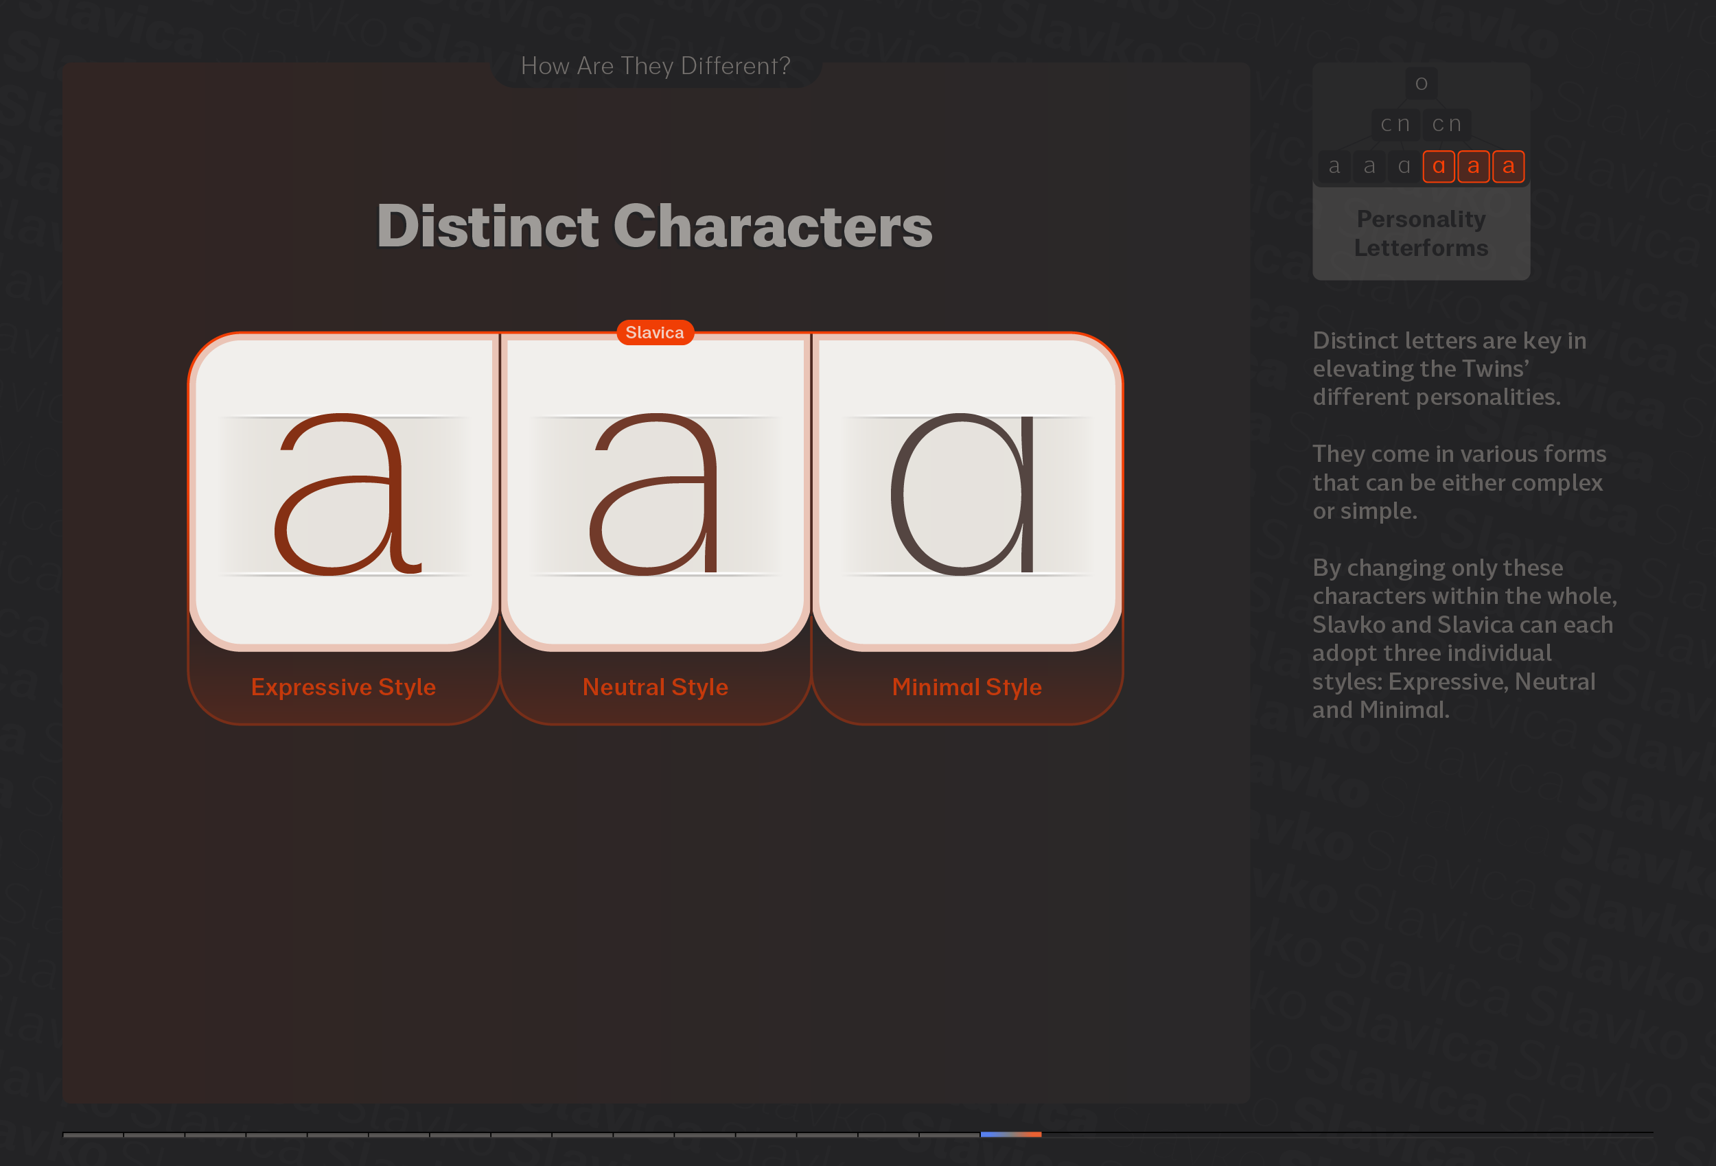Click the 'Minimal Style' caption
This screenshot has width=1716, height=1166.
[966, 687]
